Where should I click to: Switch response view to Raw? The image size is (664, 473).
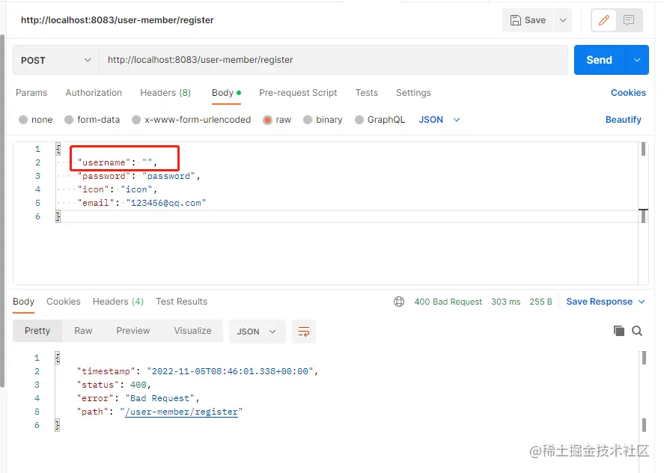point(83,331)
